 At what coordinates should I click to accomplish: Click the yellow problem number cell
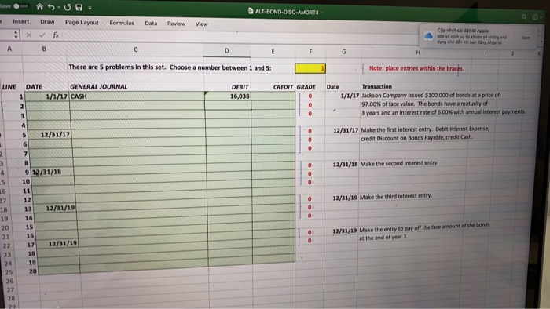pos(310,68)
